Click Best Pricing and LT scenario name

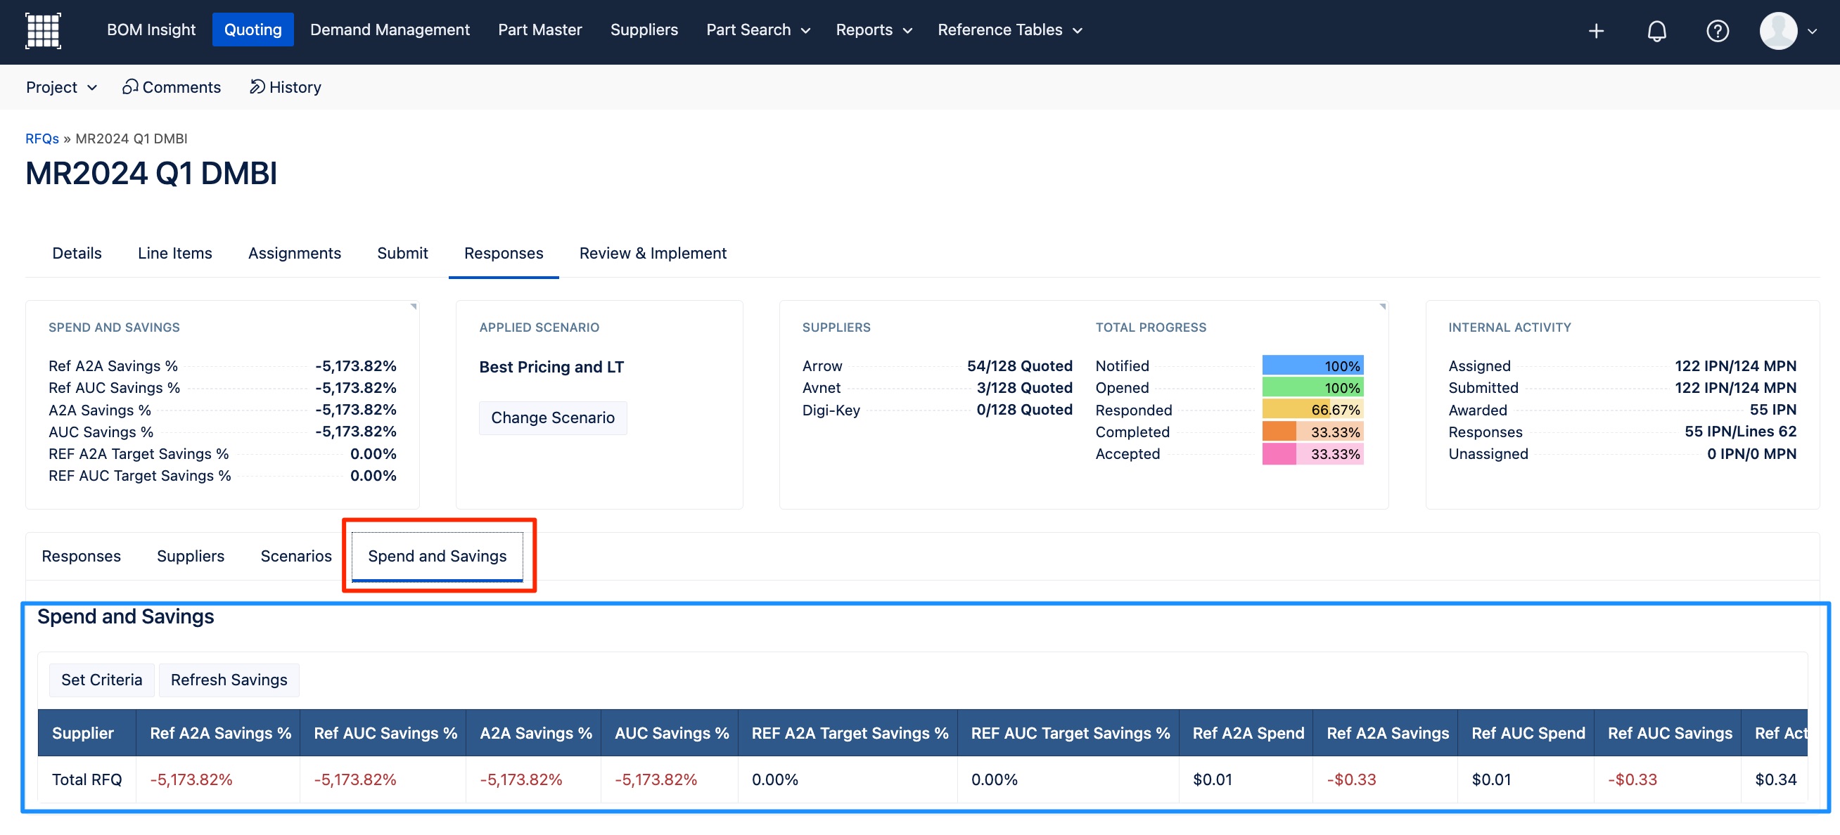pyautogui.click(x=551, y=367)
